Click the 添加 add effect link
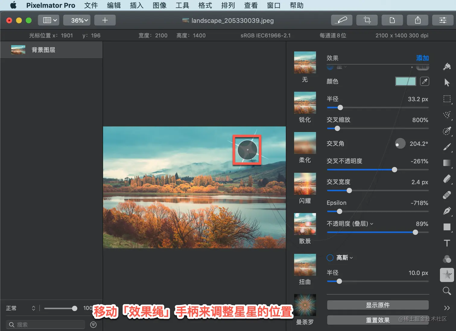 pyautogui.click(x=423, y=58)
